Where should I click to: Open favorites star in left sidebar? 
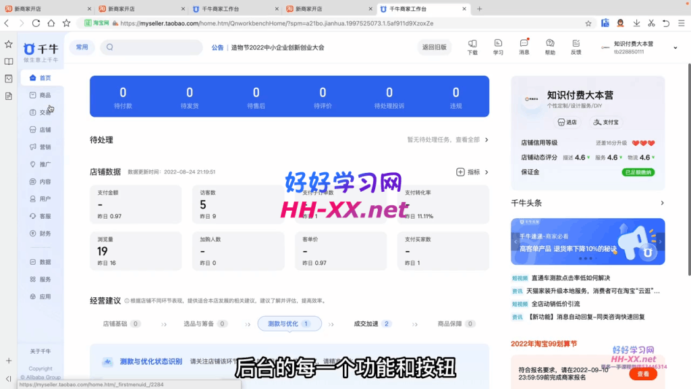(9, 44)
